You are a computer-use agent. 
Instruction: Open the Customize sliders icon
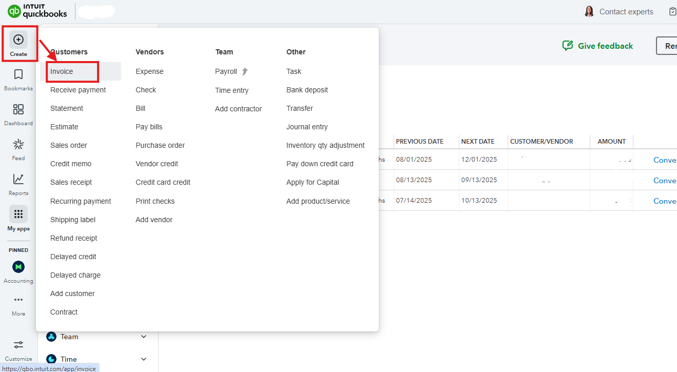click(x=18, y=345)
